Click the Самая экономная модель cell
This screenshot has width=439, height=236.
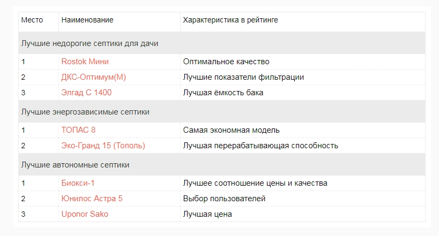click(232, 130)
